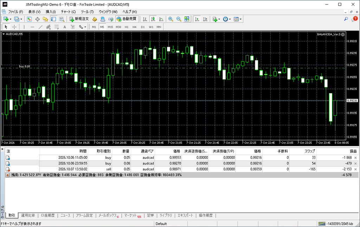The image size is (360, 227).
Task: Select the crosshair tool
Action: pos(14,27)
